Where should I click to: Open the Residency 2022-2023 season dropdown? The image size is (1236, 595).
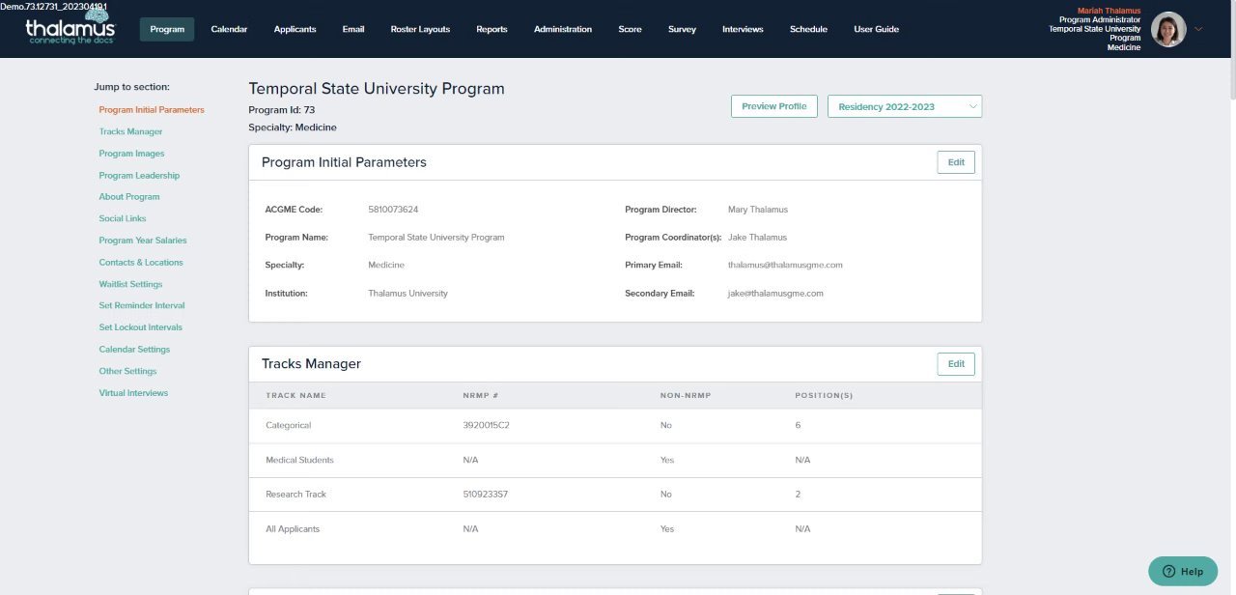point(904,106)
